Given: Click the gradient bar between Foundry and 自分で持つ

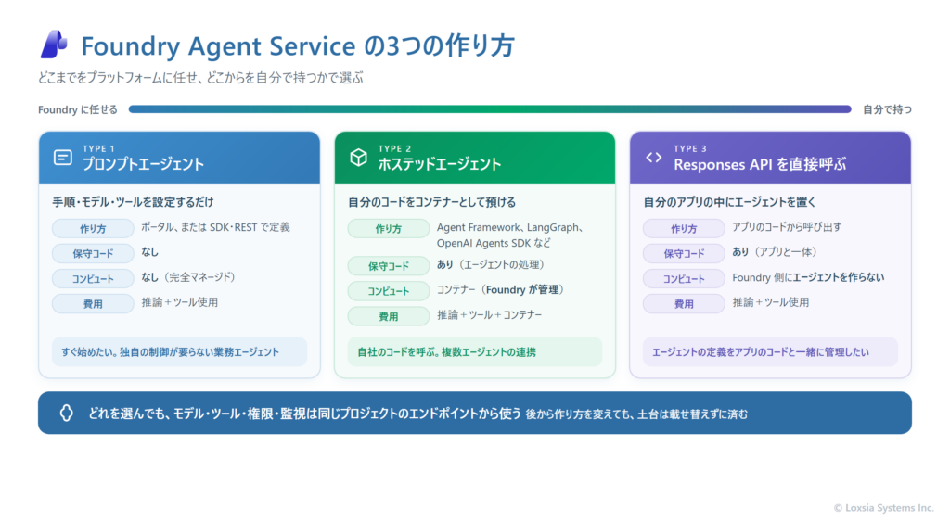Looking at the screenshot, I should [x=490, y=109].
